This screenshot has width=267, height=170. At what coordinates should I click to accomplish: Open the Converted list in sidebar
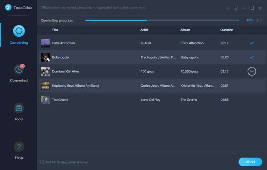coord(19,73)
